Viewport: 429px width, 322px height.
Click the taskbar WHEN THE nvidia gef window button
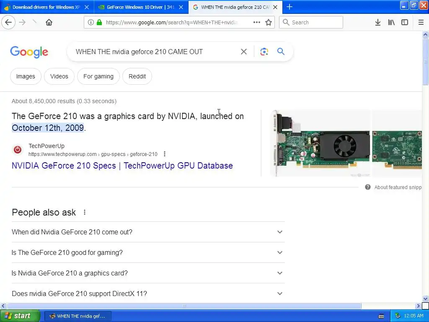point(78,316)
